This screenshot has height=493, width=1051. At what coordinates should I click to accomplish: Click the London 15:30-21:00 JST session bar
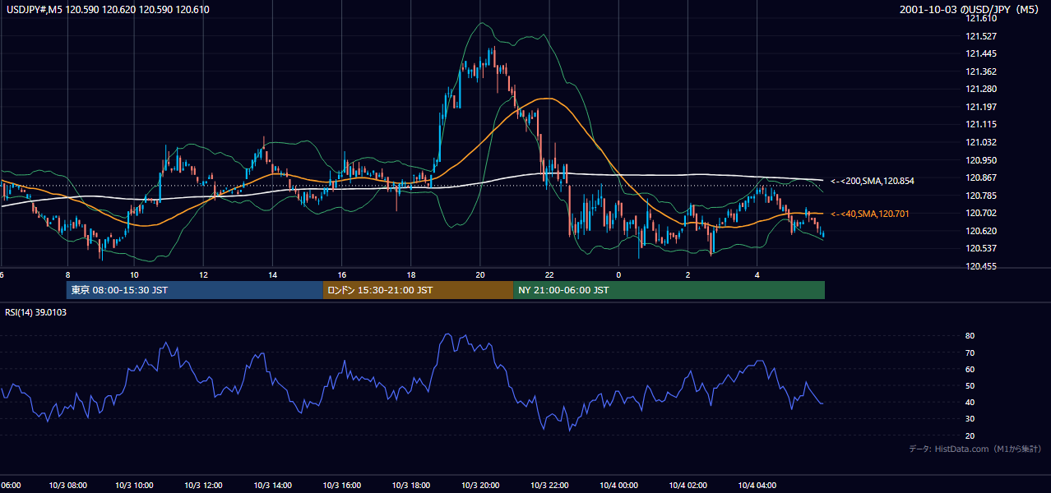[418, 290]
